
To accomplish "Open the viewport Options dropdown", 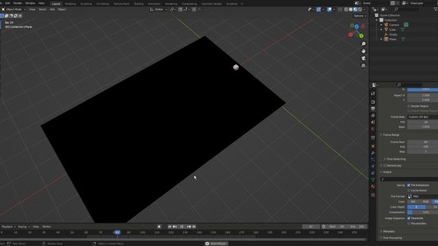I will click(360, 16).
